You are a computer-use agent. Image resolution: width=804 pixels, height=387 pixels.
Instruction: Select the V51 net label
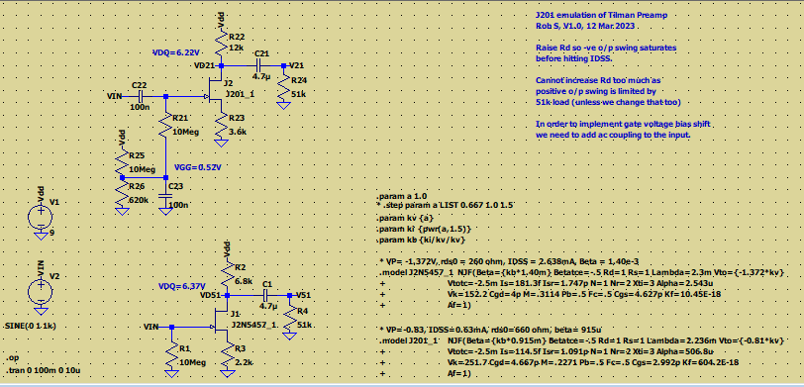304,296
